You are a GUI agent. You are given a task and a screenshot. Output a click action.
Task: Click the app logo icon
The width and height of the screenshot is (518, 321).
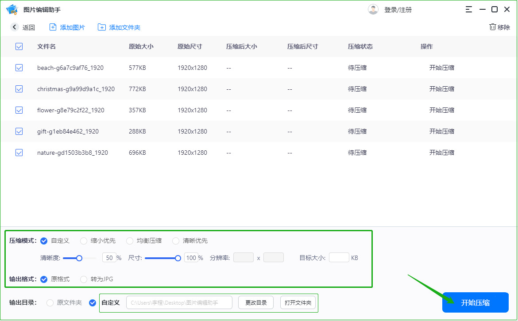(12, 10)
